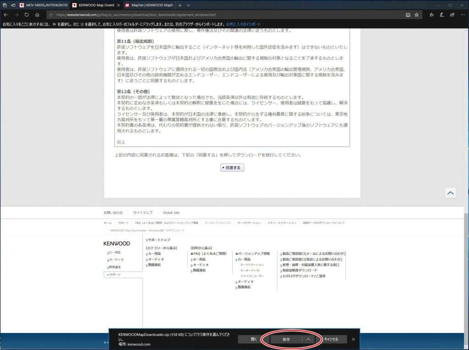The height and width of the screenshot is (350, 469).
Task: Open 地図データのダウンロードについて breadcrumb
Action: [x=324, y=223]
